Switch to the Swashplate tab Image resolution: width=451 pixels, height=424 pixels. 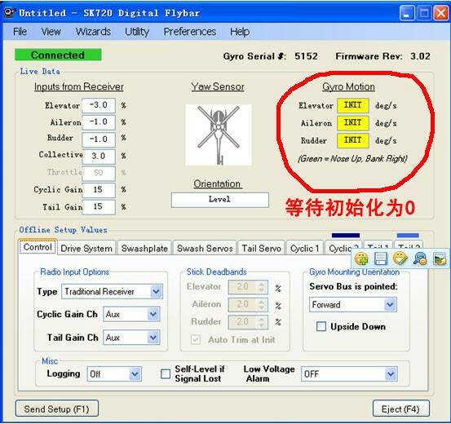coord(144,248)
